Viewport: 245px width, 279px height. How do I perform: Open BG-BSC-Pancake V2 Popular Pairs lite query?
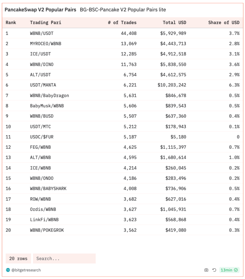[123, 10]
